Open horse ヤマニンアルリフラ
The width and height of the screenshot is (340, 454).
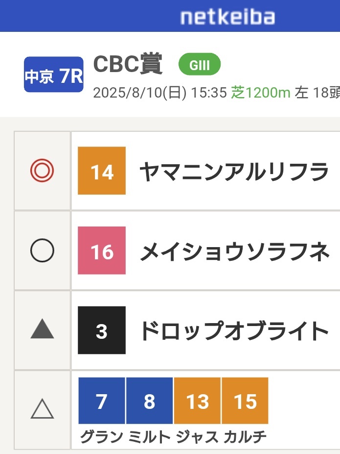(234, 172)
